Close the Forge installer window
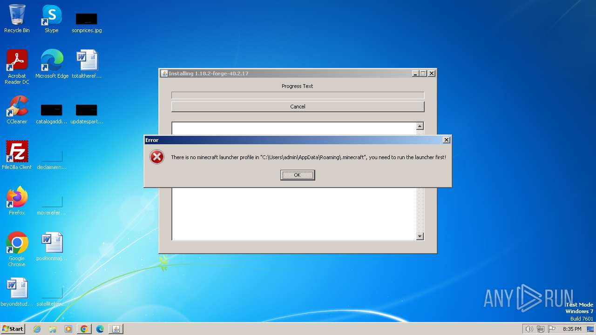 click(x=432, y=74)
